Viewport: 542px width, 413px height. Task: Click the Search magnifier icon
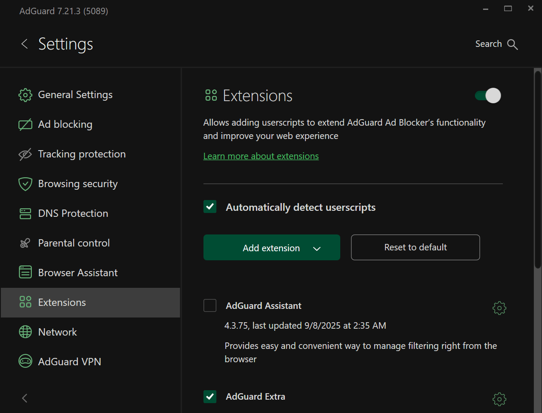point(512,44)
